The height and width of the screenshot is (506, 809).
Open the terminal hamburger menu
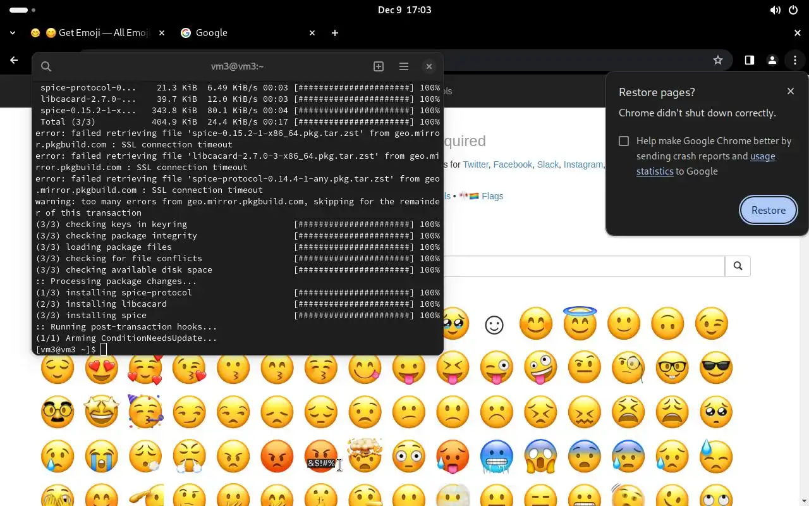coord(404,66)
